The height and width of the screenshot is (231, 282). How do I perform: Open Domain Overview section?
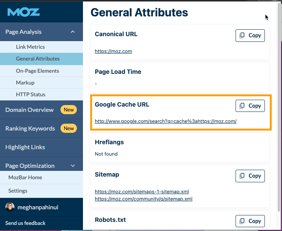29,110
